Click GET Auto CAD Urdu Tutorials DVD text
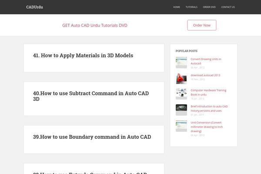Screen dimensions: 261x174 [95, 25]
